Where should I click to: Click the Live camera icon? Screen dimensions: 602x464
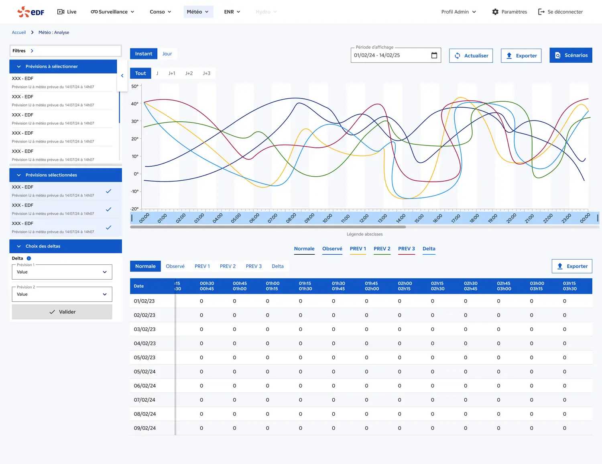[61, 12]
